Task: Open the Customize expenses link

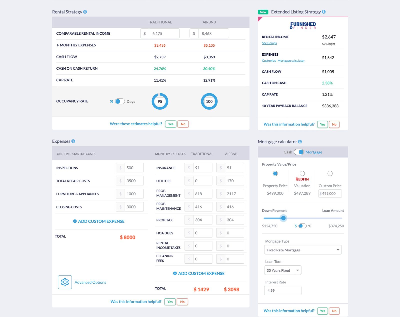Action: click(269, 61)
